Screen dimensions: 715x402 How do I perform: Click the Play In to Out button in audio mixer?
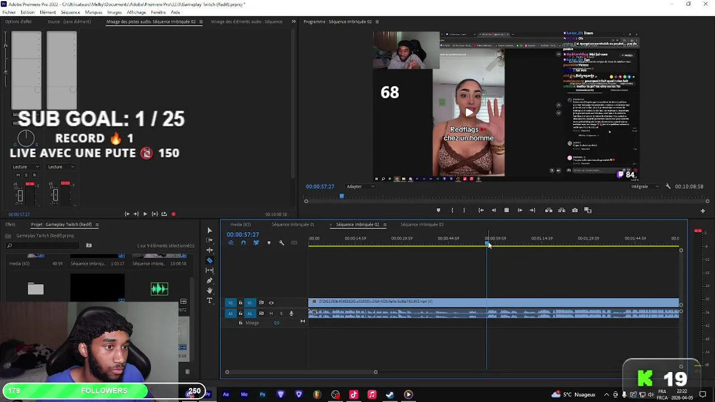click(155, 214)
